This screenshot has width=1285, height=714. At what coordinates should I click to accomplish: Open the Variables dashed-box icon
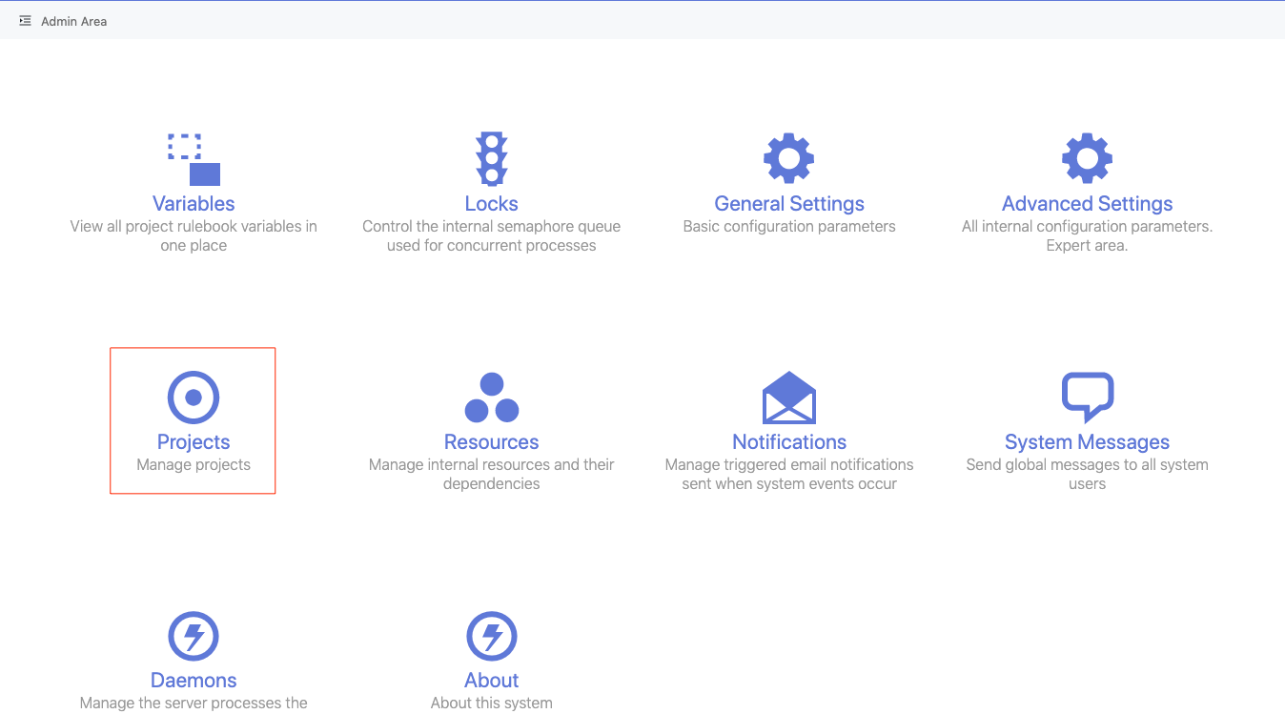coord(194,159)
